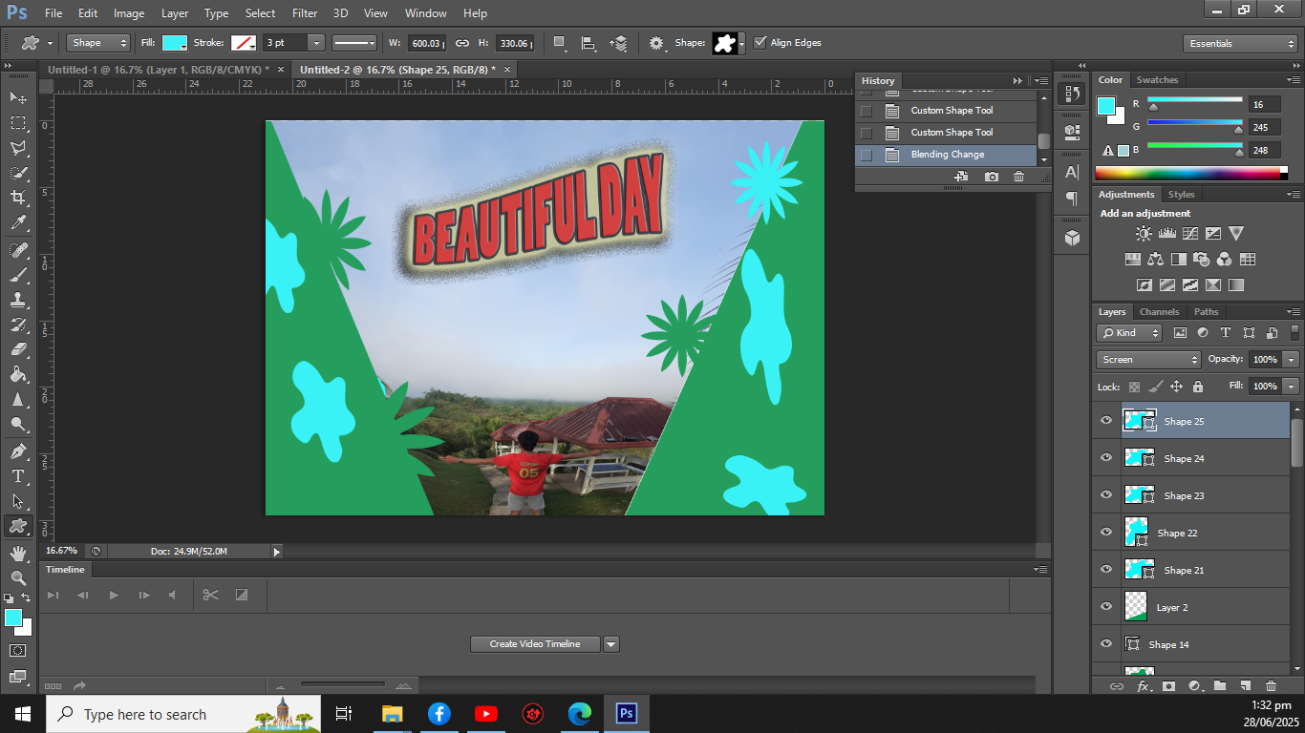
Task: Select the Brush tool
Action: point(18,275)
